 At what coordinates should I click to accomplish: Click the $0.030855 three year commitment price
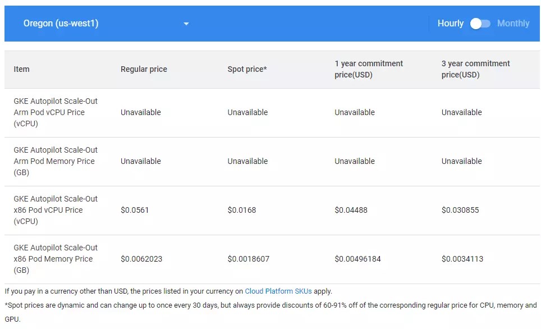coord(460,210)
